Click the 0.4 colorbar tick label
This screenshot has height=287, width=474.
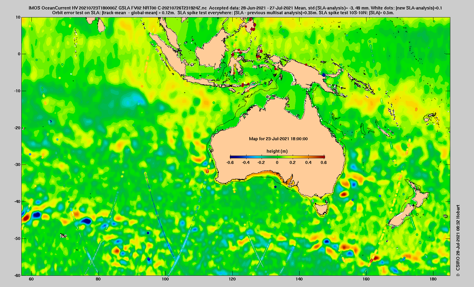coord(308,162)
